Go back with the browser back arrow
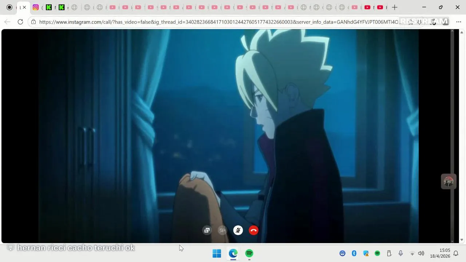The height and width of the screenshot is (262, 466). [x=7, y=22]
